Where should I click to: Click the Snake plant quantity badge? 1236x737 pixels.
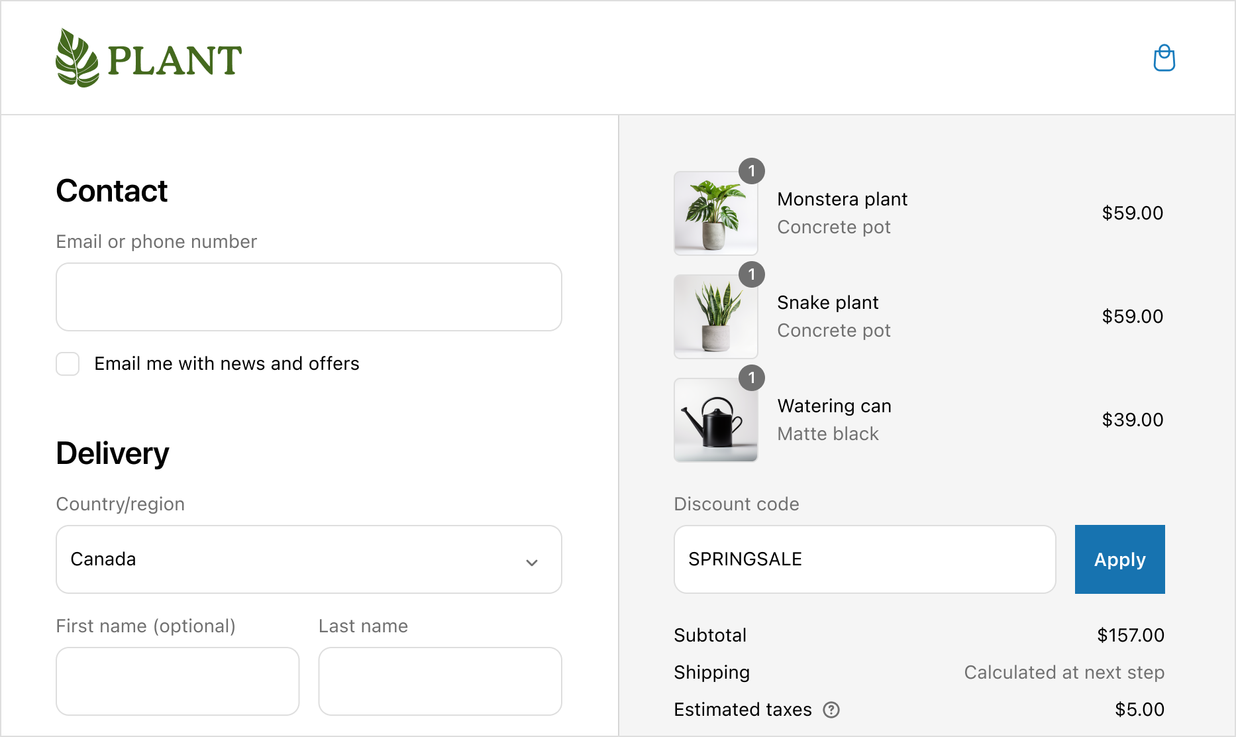coord(752,274)
